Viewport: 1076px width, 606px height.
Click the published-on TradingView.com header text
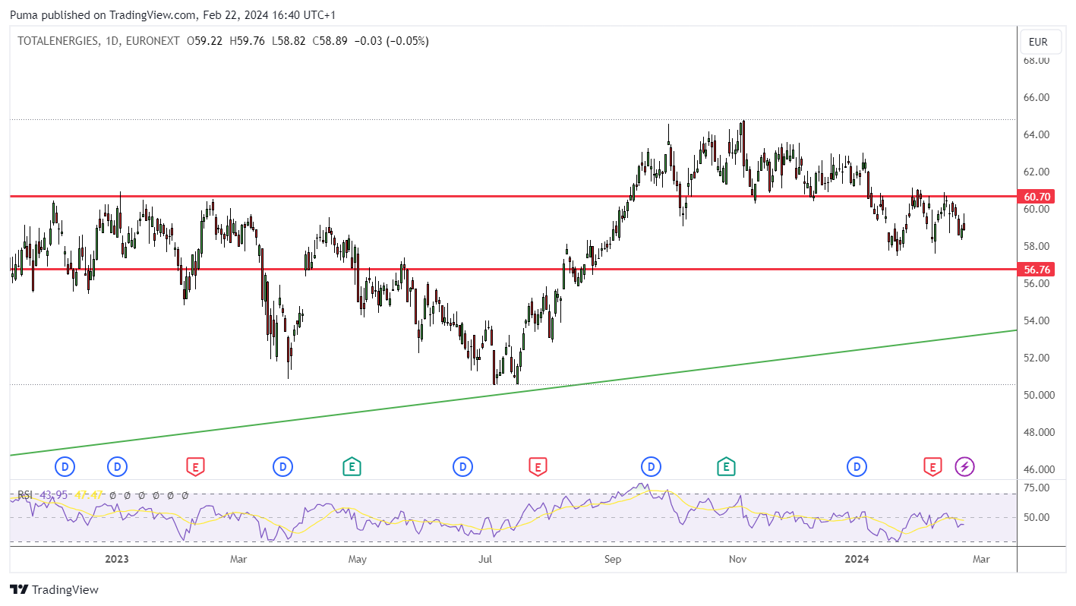click(x=173, y=15)
